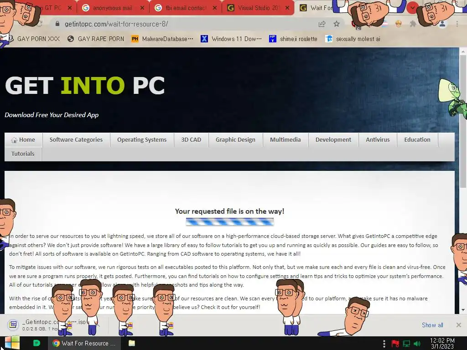Click the red tab search chevron button

[412, 8]
